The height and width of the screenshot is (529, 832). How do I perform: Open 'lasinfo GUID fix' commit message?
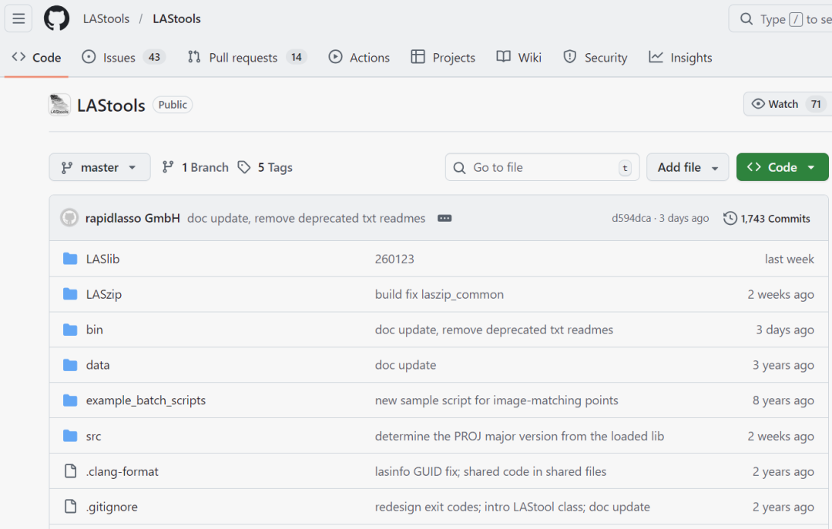click(x=490, y=471)
